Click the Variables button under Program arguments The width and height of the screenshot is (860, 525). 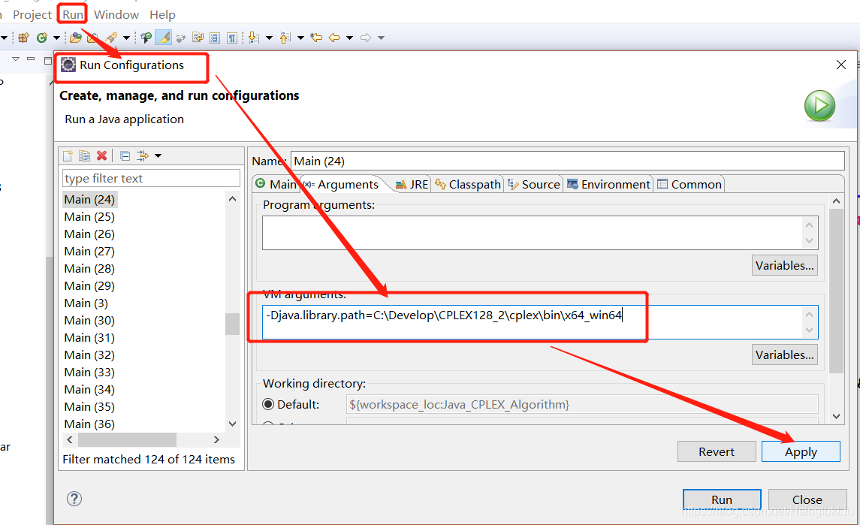click(784, 264)
